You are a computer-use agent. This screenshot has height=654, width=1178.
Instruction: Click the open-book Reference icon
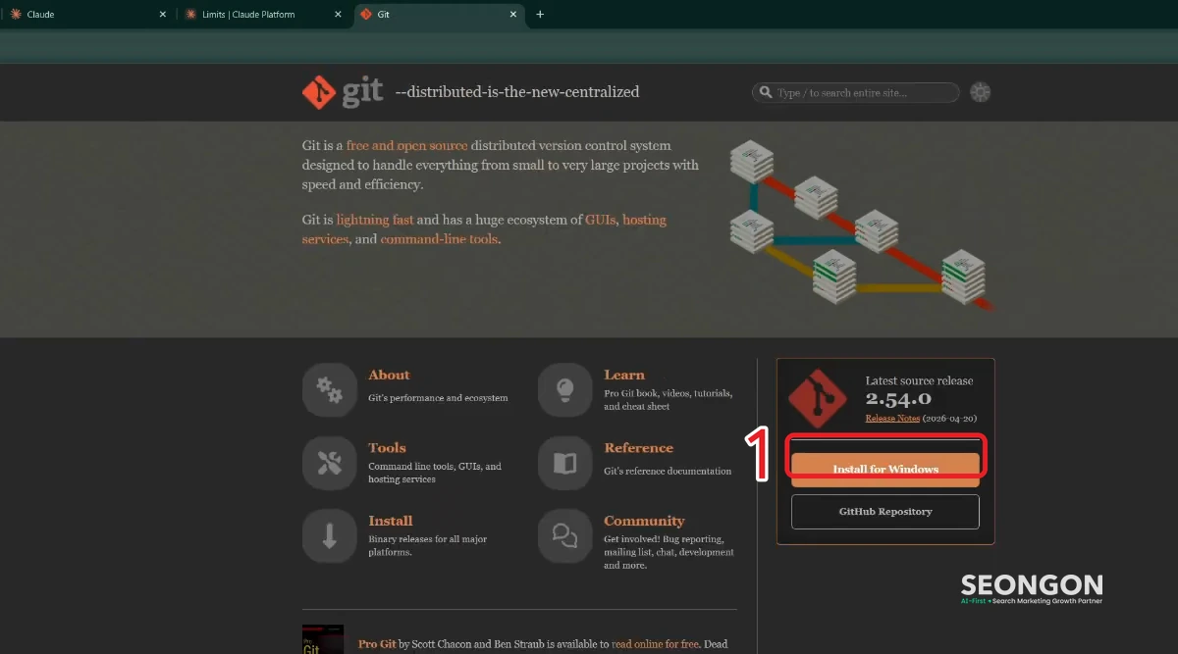click(x=564, y=463)
